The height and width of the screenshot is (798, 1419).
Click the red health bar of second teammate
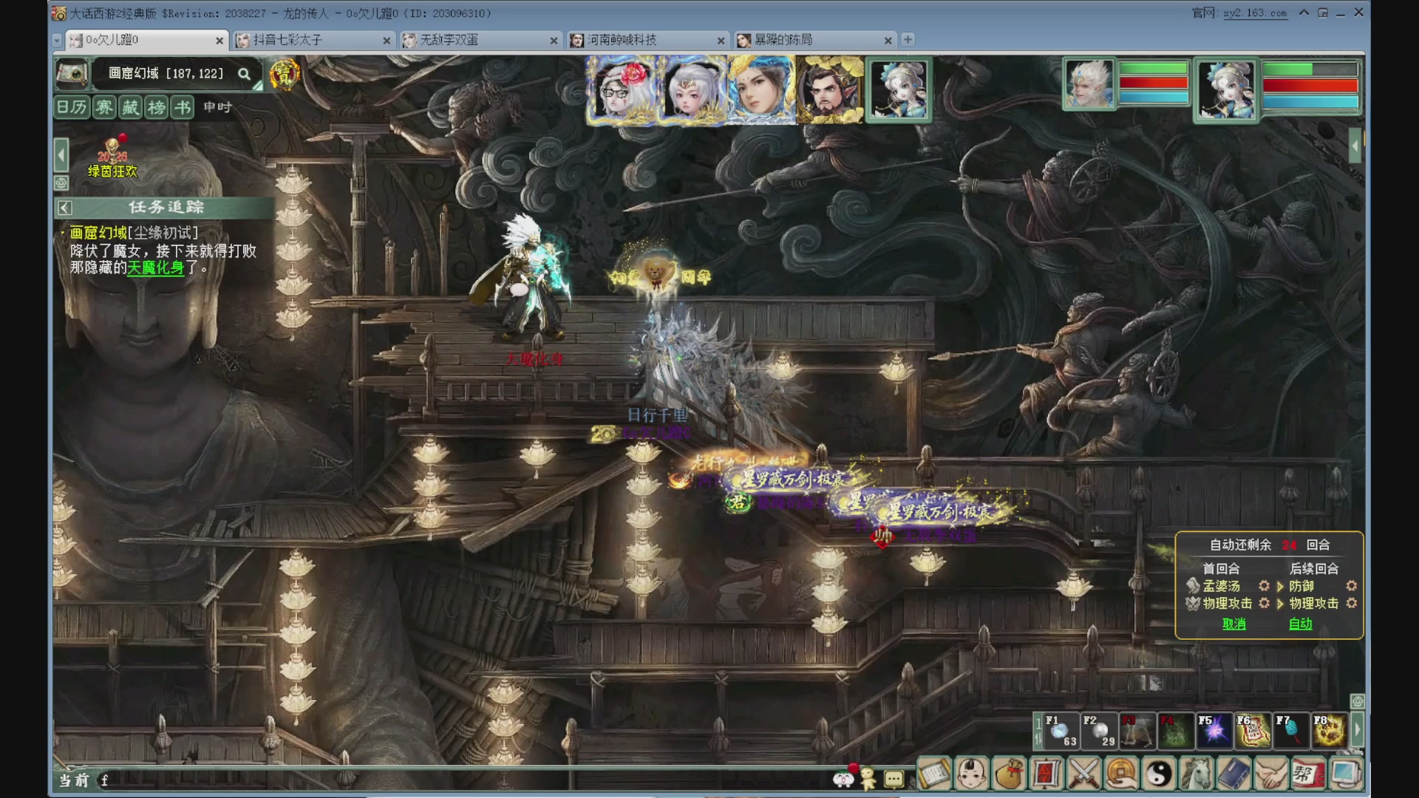click(1310, 86)
